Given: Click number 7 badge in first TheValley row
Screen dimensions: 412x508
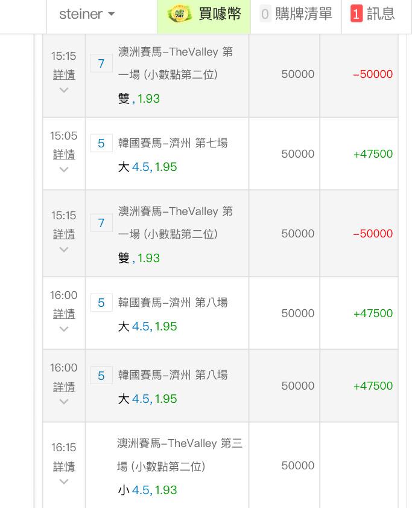Looking at the screenshot, I should click(101, 63).
